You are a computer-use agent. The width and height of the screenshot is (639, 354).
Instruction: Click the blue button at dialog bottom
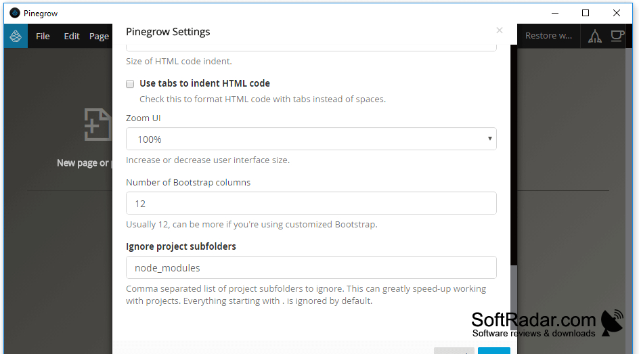(494, 351)
